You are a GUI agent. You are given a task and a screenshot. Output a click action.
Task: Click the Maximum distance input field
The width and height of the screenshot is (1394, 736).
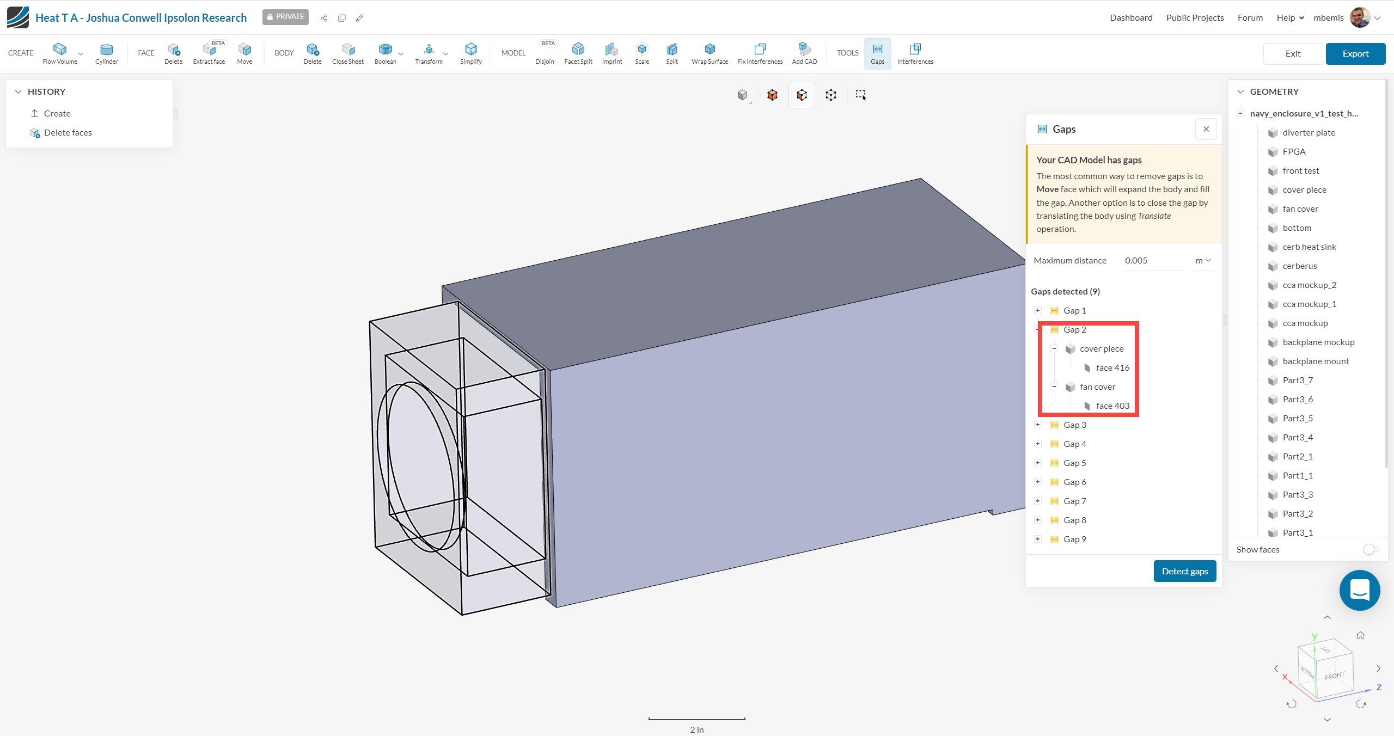1153,260
